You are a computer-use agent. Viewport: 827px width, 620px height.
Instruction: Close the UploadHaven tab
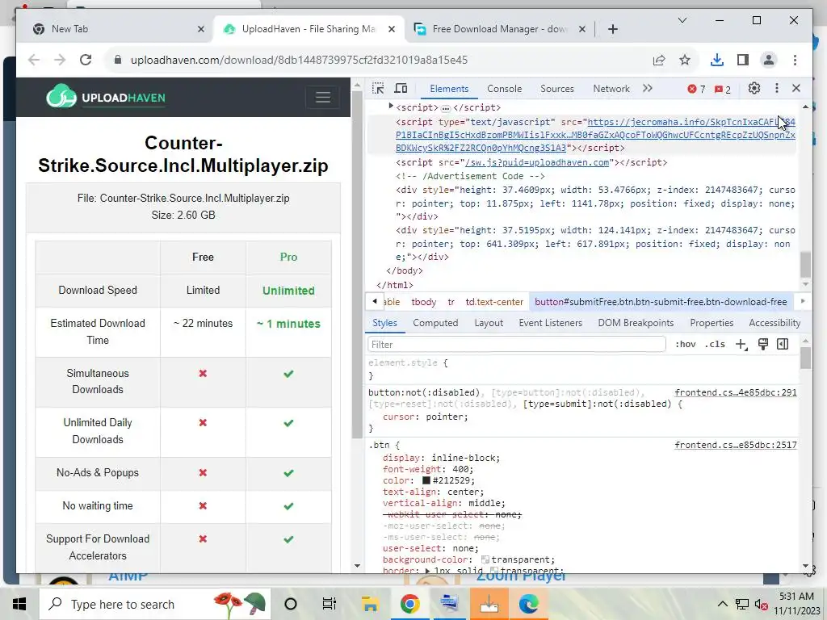click(x=392, y=30)
